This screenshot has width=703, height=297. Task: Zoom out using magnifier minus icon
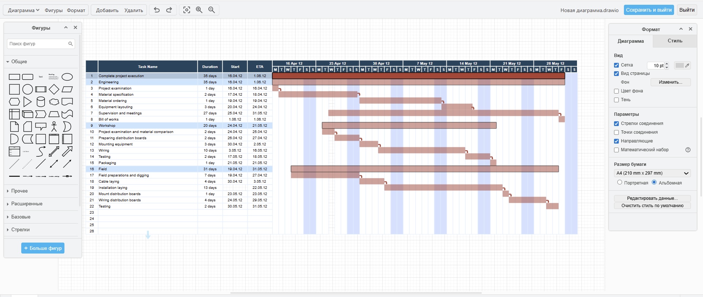(212, 10)
